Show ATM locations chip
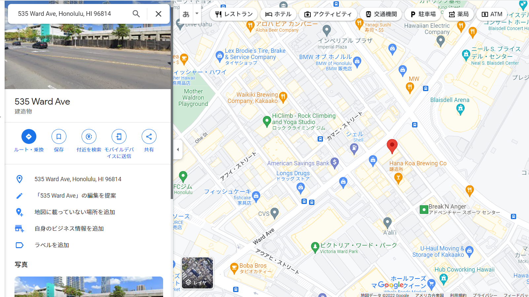This screenshot has height=297, width=529. (492, 14)
